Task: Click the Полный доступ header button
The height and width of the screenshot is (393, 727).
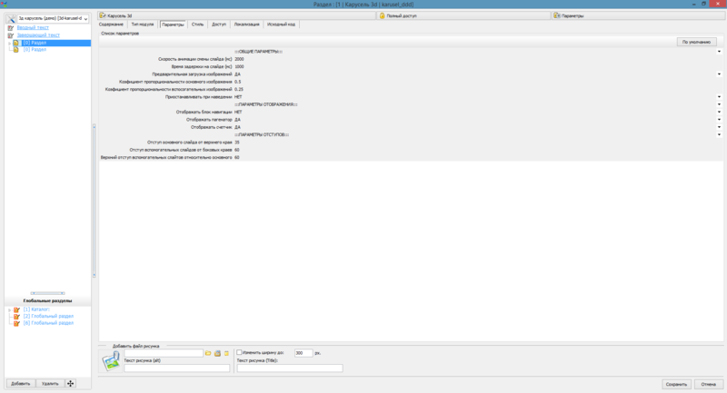Action: [x=463, y=15]
